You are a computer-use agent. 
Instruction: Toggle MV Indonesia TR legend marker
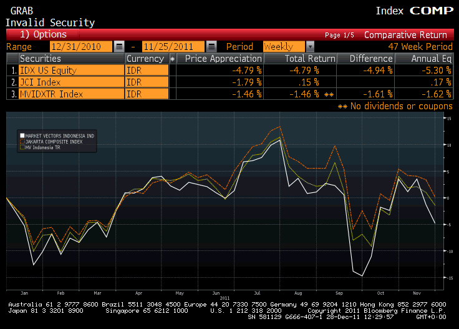22,147
